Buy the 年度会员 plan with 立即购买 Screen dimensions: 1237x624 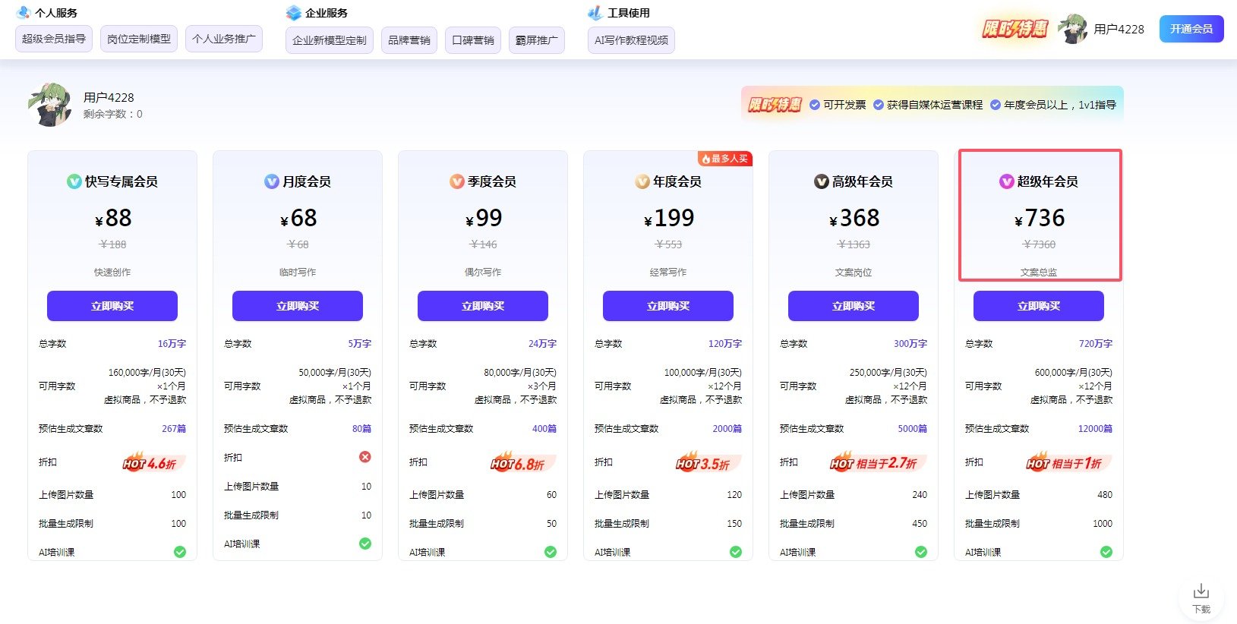668,306
